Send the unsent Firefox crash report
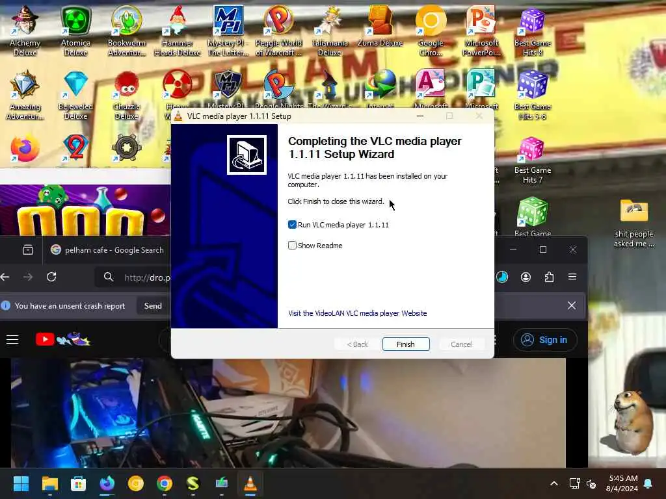Viewport: 666px width, 499px height. point(153,306)
